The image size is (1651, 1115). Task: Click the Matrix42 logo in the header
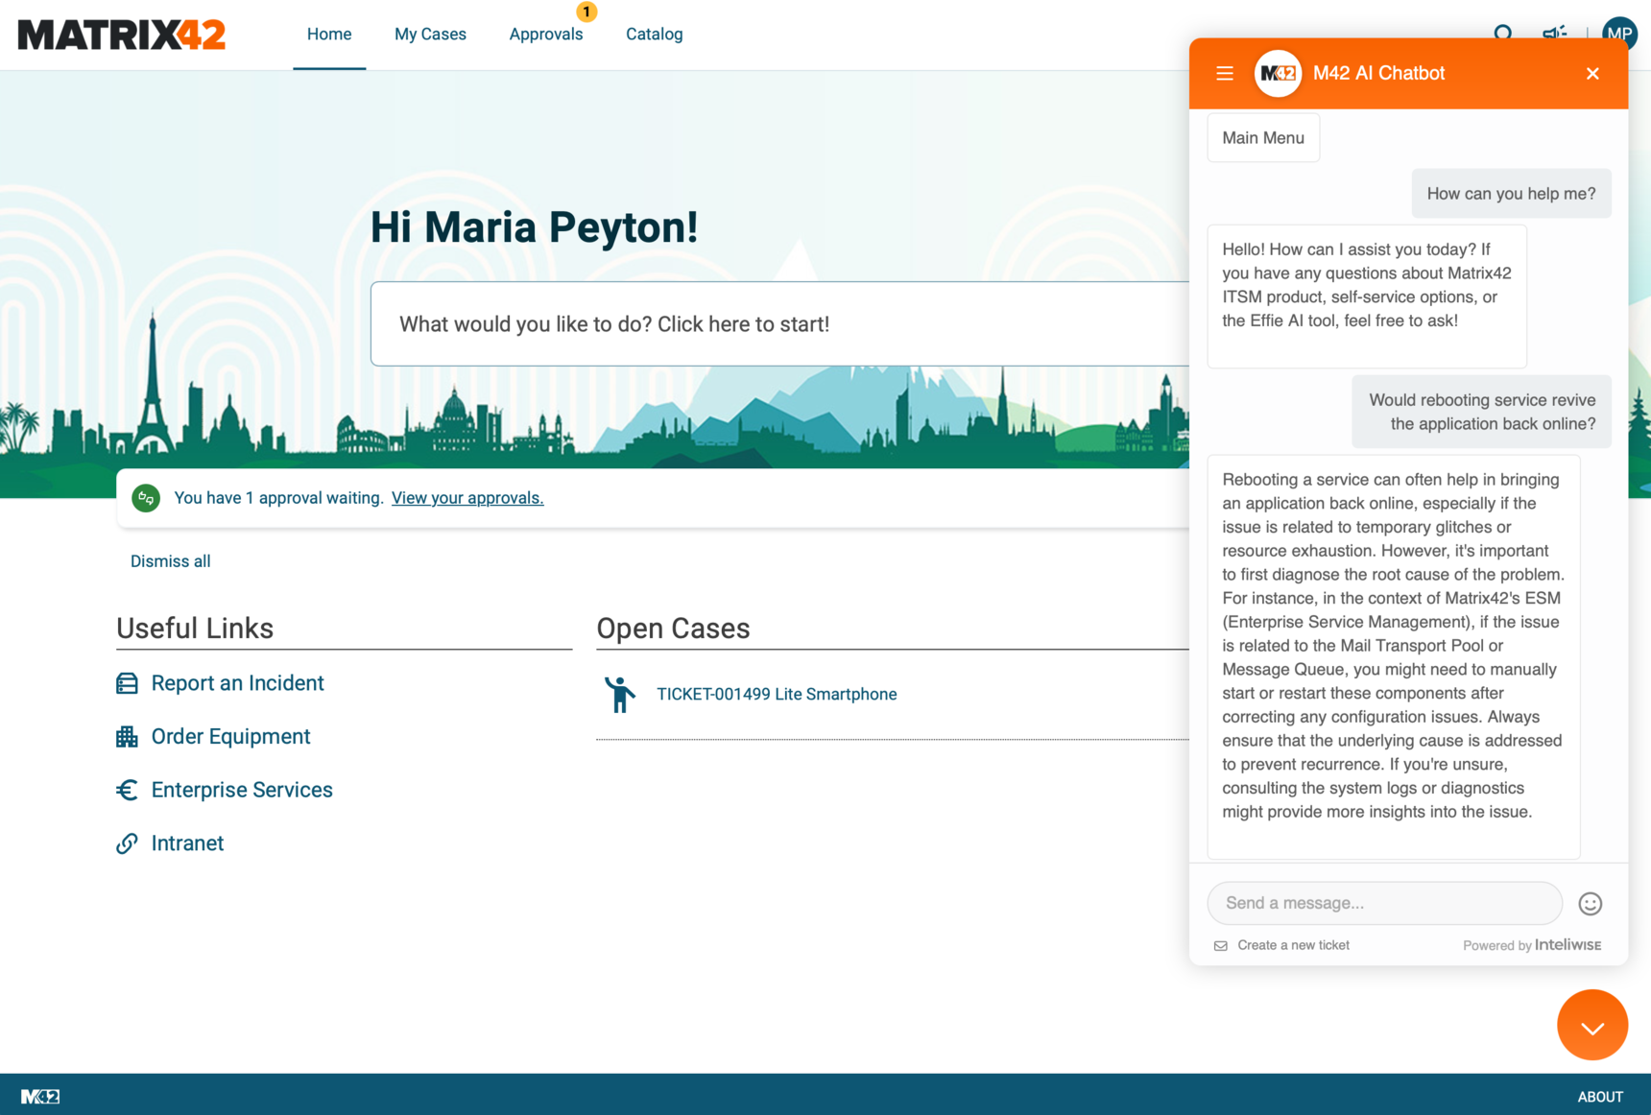pyautogui.click(x=122, y=35)
